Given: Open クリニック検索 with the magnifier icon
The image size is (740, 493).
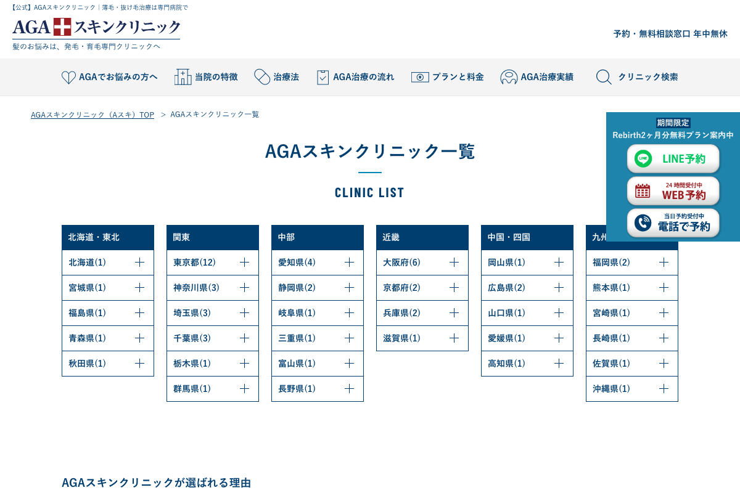Looking at the screenshot, I should (x=603, y=77).
